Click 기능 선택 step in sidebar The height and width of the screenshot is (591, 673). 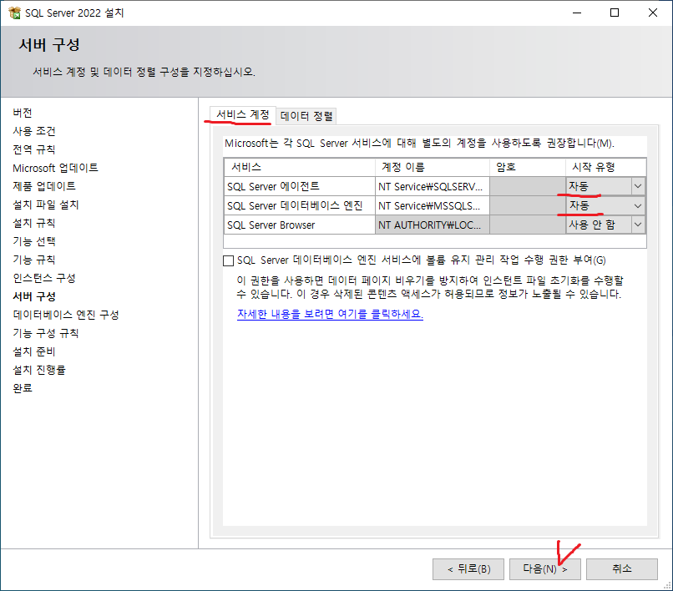34,241
